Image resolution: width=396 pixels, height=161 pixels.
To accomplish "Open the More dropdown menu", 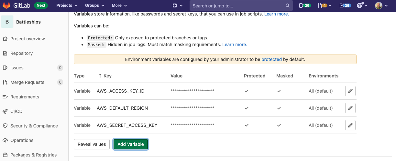I will pos(119,5).
